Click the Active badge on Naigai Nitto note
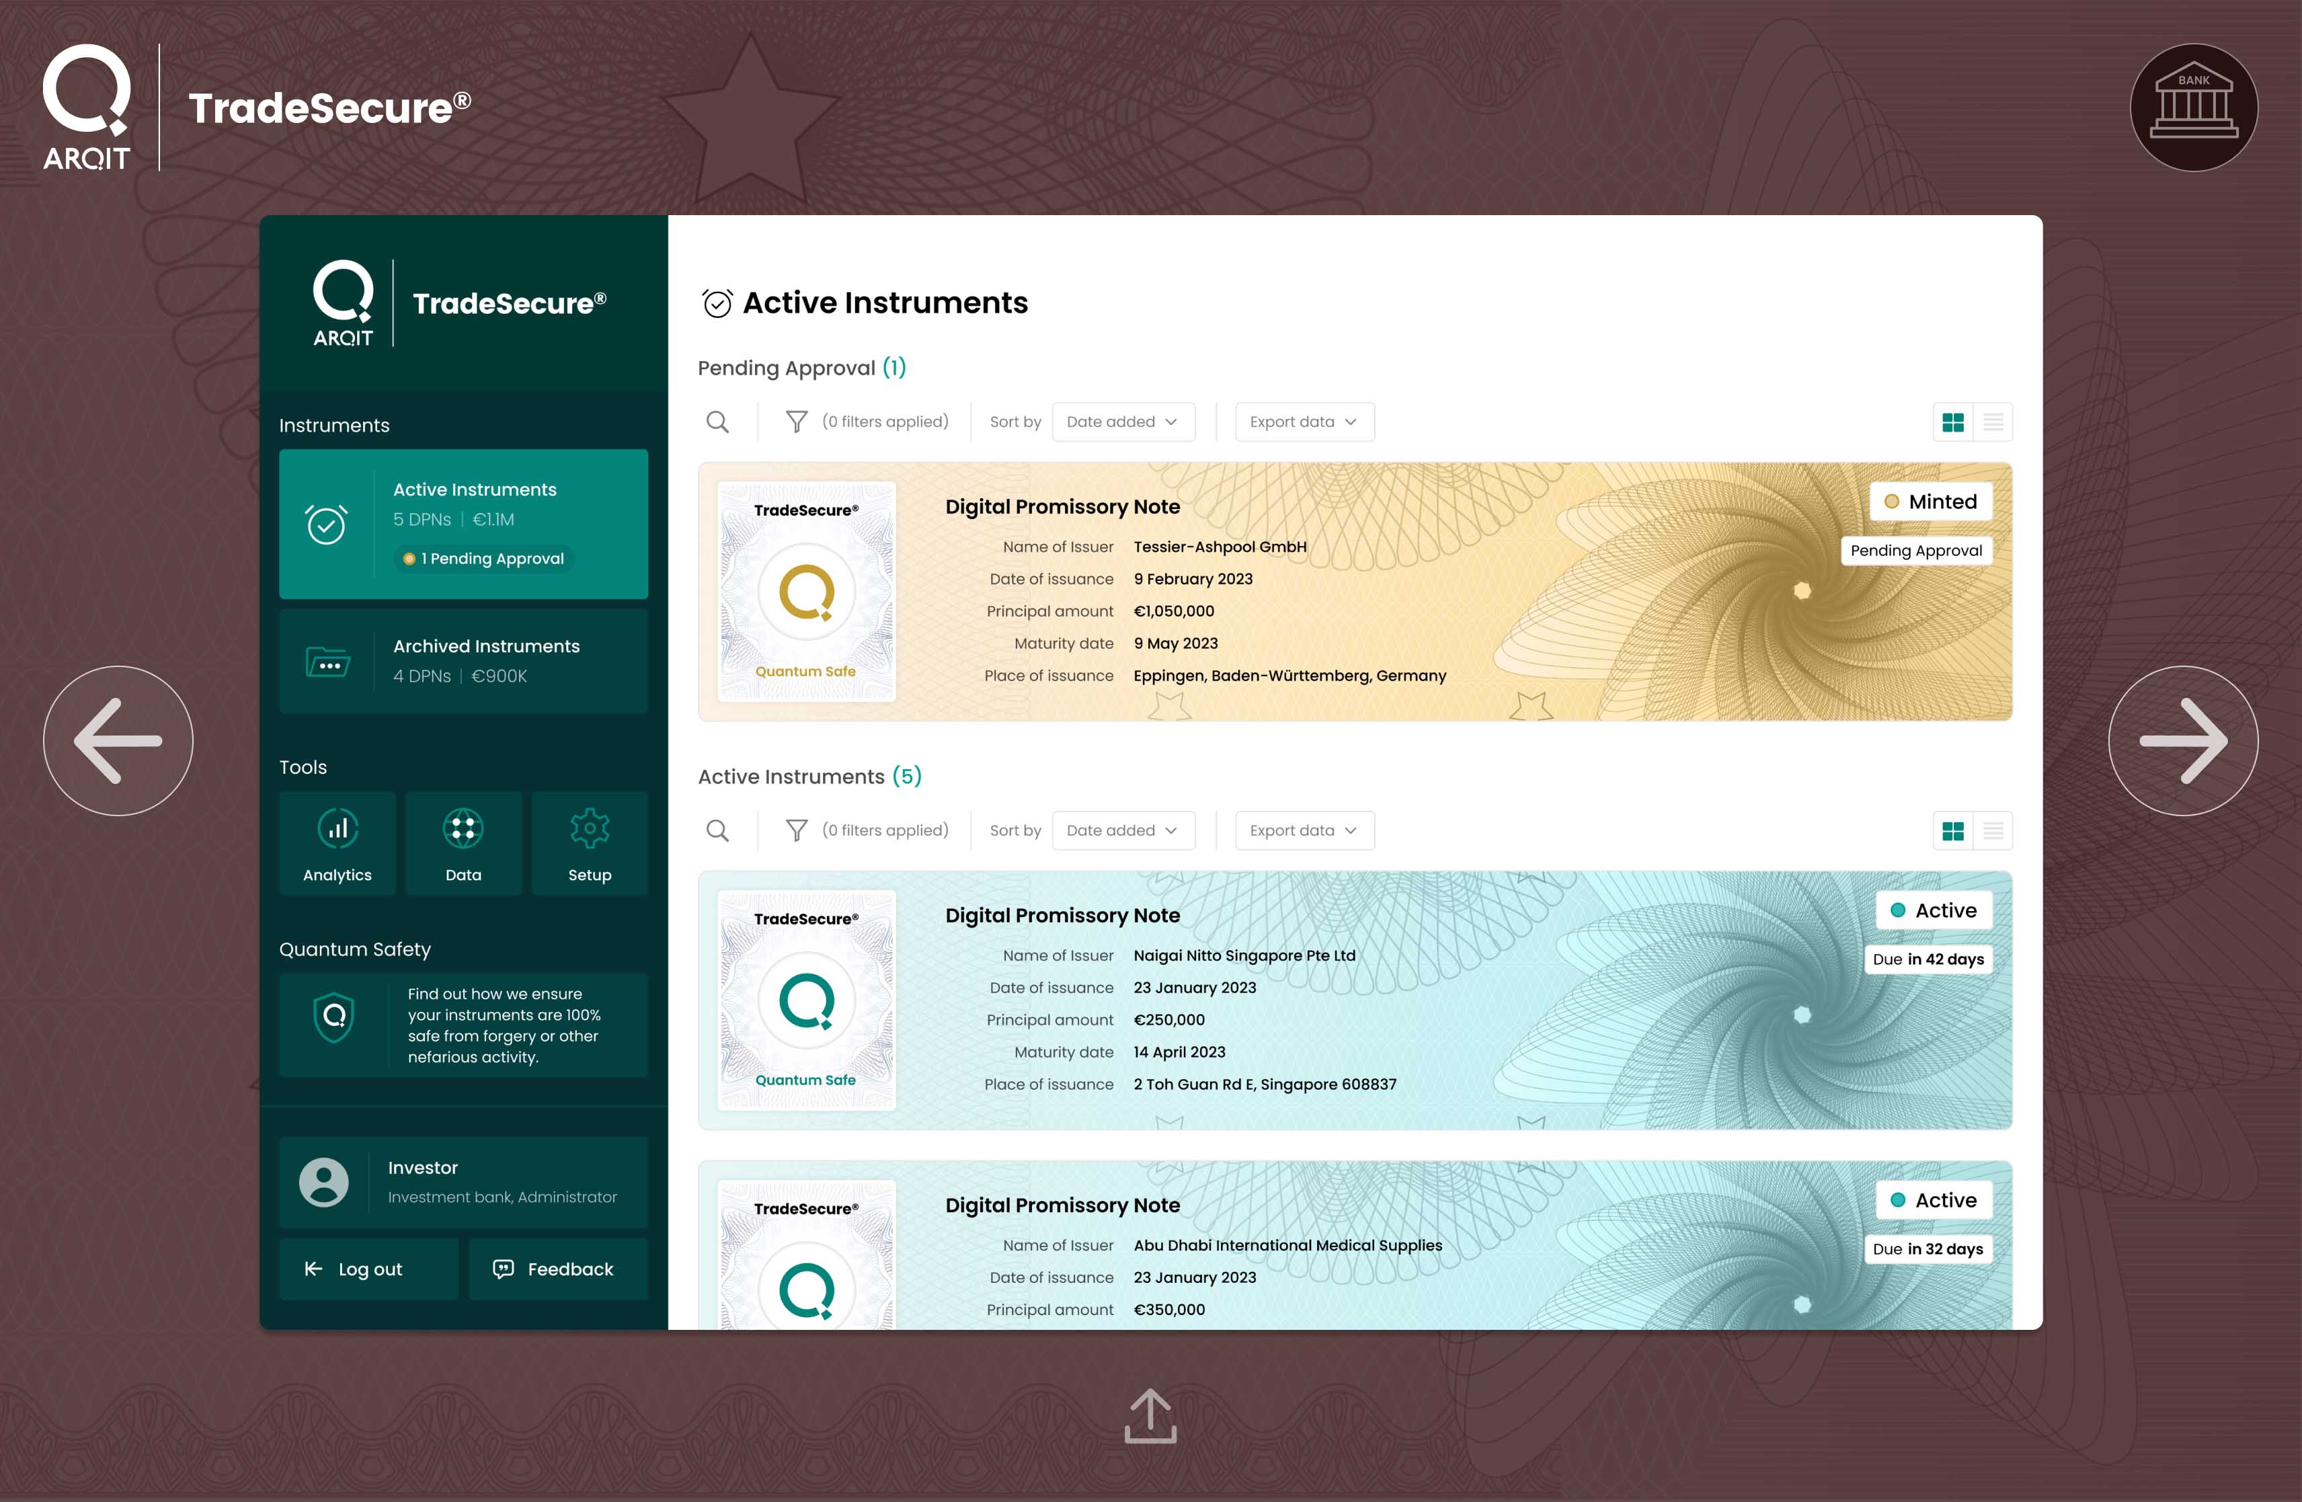 pos(1934,910)
